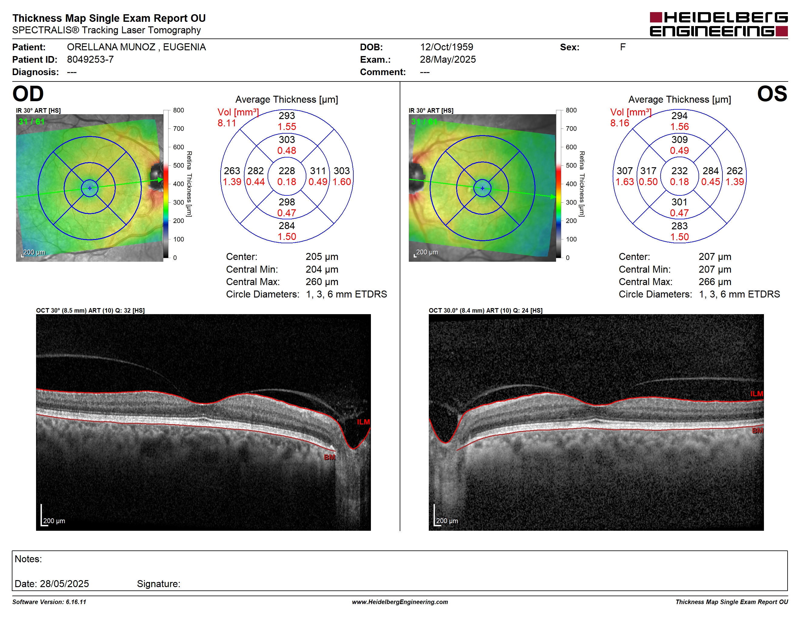Select the OD fundus thickness map image
This screenshot has height=618, width=800.
90,188
